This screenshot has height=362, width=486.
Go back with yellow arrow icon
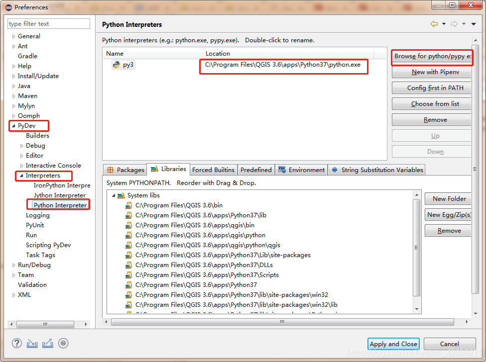[434, 24]
